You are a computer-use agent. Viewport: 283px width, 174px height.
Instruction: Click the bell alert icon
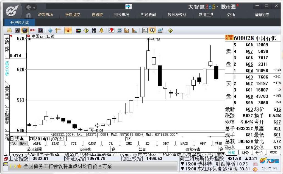[101, 30]
